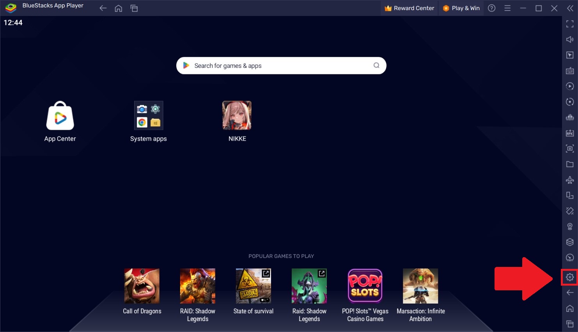Open the Play & Win feature
The width and height of the screenshot is (578, 332).
pyautogui.click(x=461, y=8)
